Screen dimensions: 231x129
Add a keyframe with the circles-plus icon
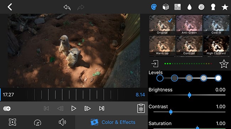[7, 109]
